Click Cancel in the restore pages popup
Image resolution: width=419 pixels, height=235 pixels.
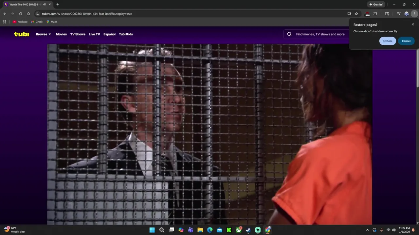point(406,41)
